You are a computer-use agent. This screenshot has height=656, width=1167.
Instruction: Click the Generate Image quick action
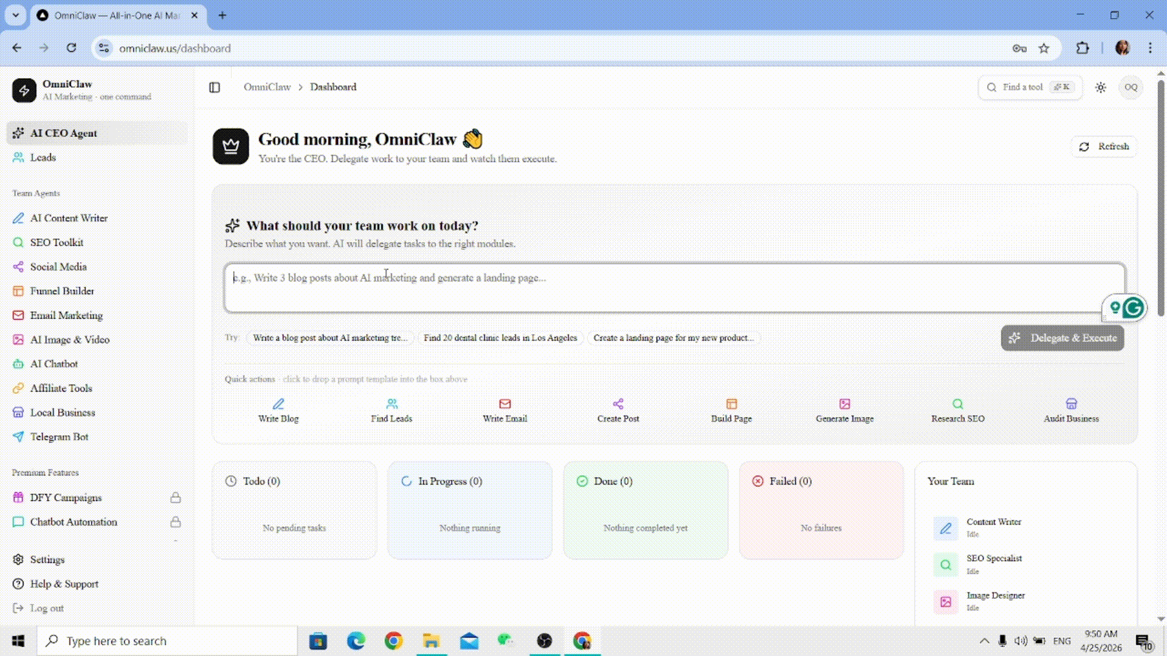[x=845, y=411]
